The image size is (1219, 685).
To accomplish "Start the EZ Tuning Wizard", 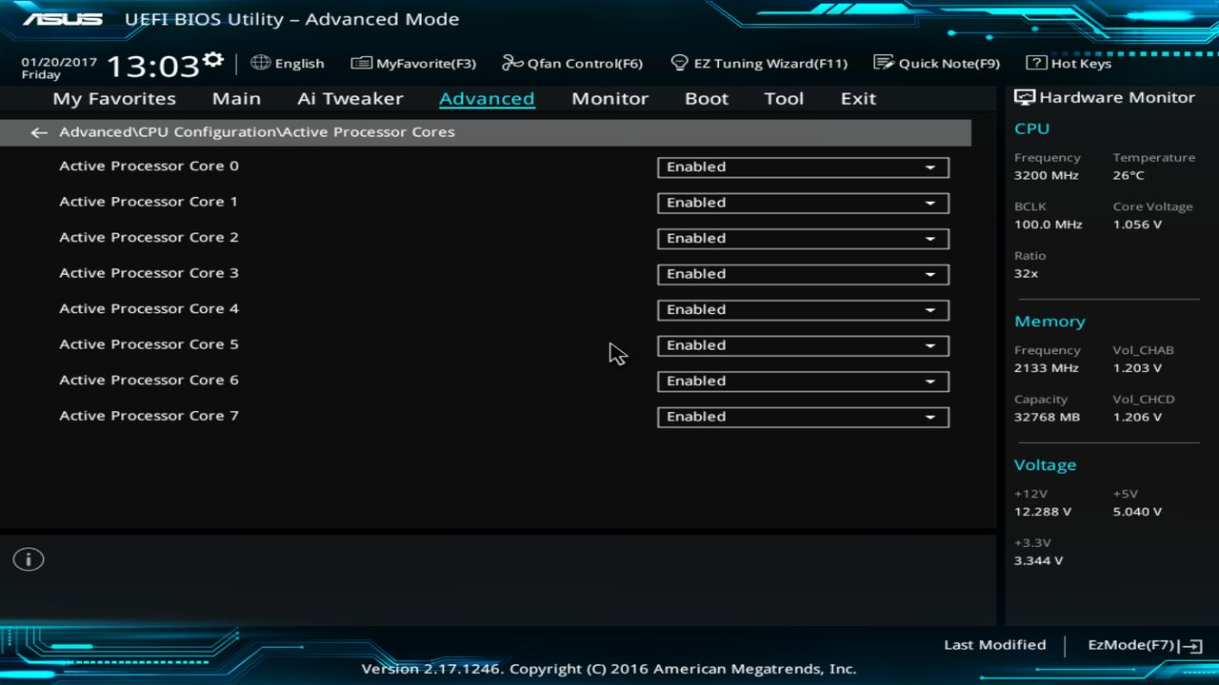I will (x=679, y=63).
